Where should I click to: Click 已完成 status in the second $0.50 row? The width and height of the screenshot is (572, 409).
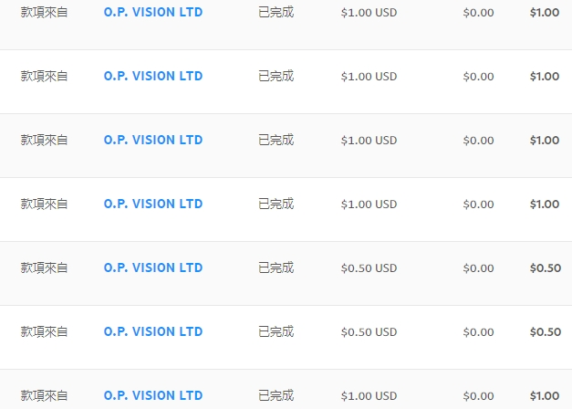(x=276, y=331)
